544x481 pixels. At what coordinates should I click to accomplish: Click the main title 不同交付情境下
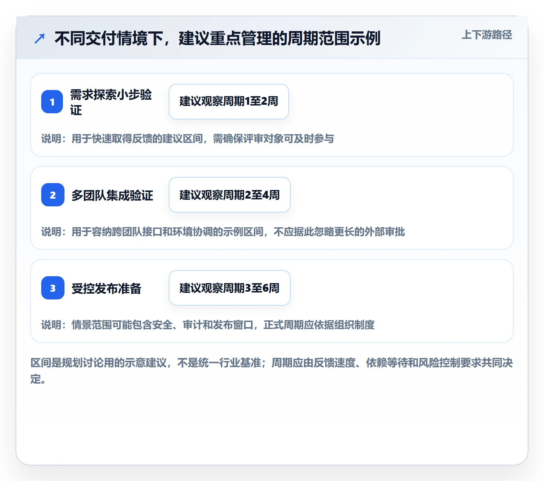click(x=217, y=38)
